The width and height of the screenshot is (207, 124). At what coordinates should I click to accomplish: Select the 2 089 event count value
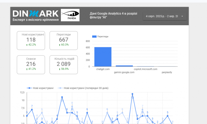point(64,64)
